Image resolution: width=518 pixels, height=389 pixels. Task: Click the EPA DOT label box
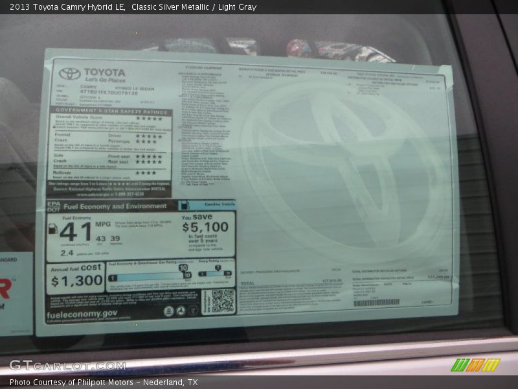click(54, 207)
